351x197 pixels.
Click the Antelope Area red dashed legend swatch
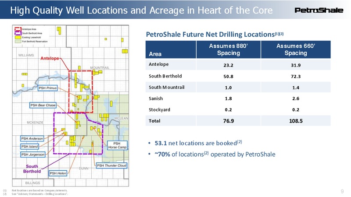coord(18,29)
